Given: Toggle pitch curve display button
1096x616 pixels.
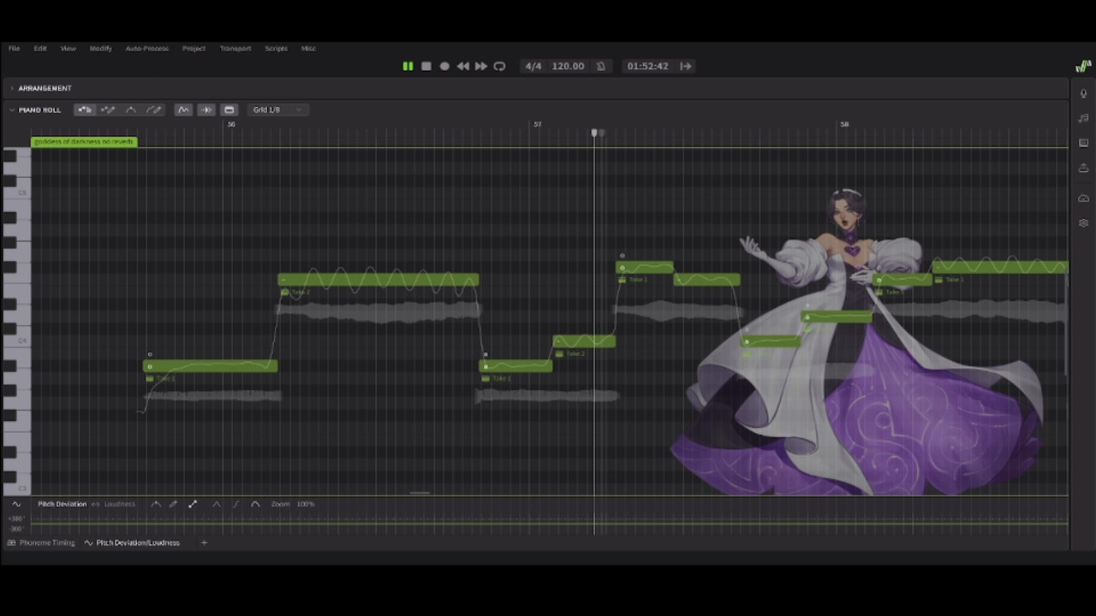Looking at the screenshot, I should [183, 110].
